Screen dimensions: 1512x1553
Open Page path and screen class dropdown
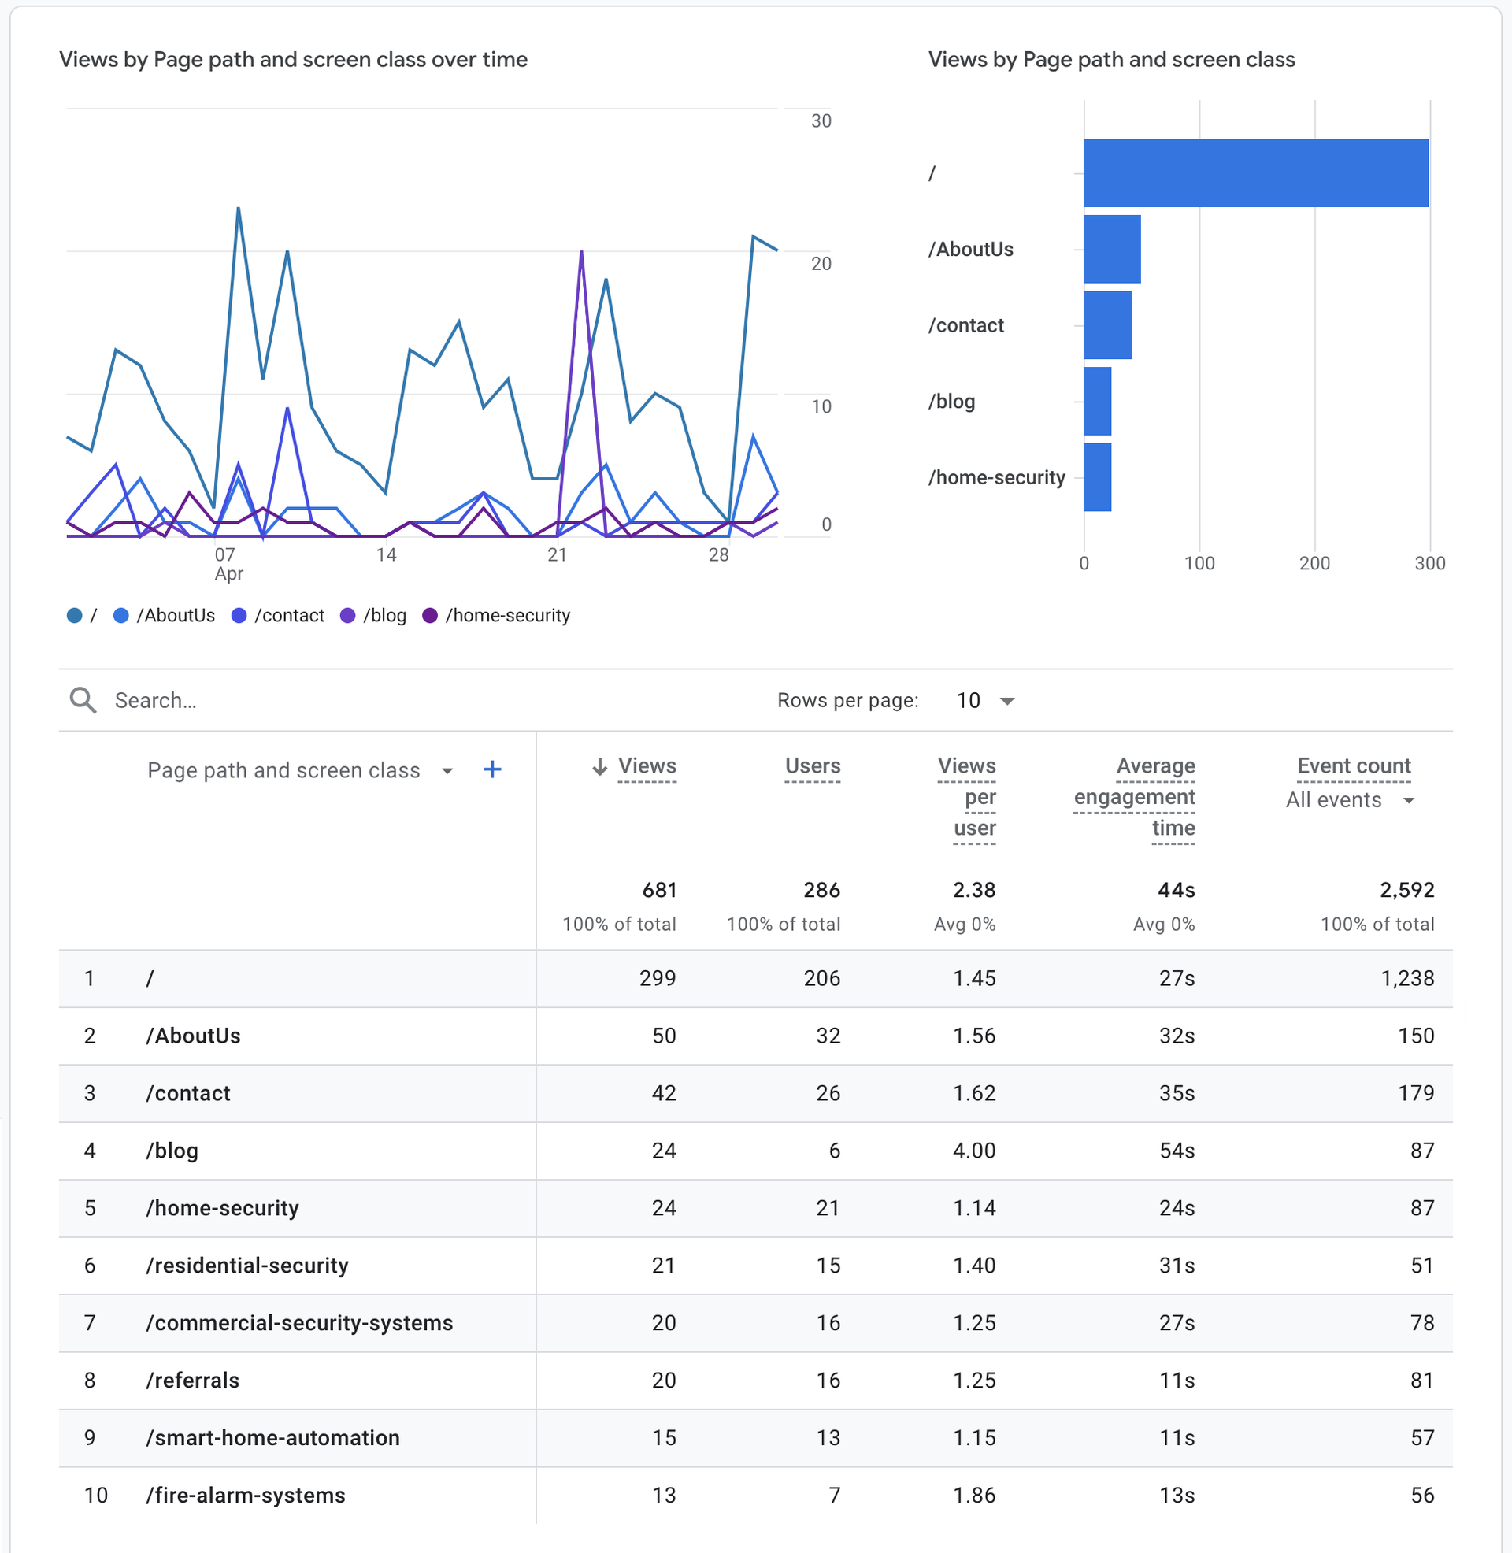[447, 771]
